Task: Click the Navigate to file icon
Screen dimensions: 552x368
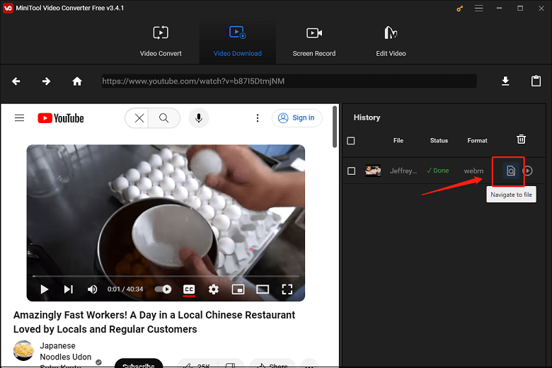Action: tap(510, 171)
